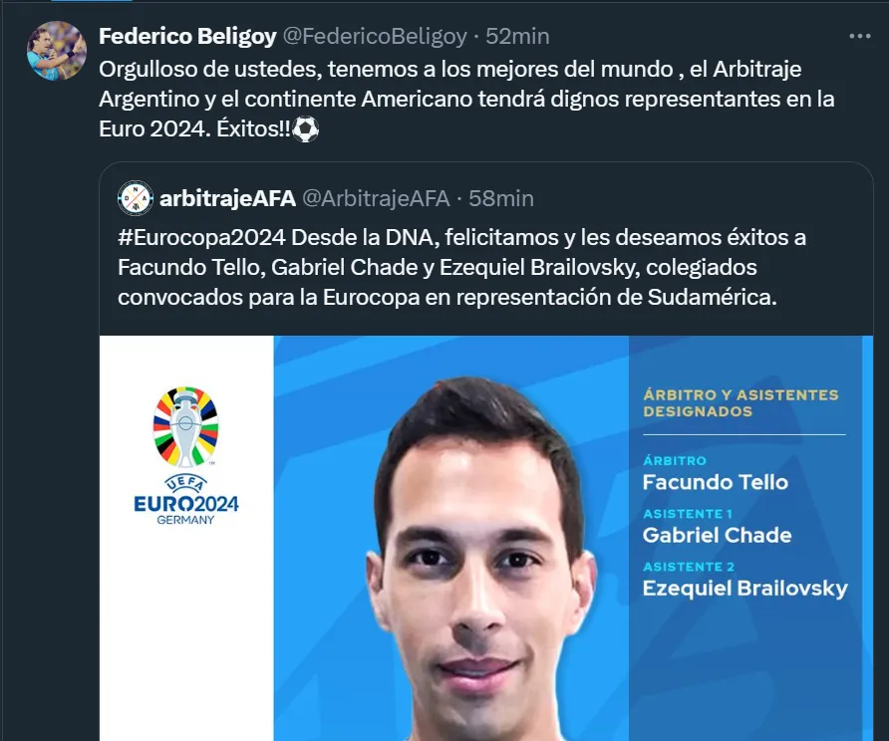Click Beligoy's main tweet text

pos(466,100)
